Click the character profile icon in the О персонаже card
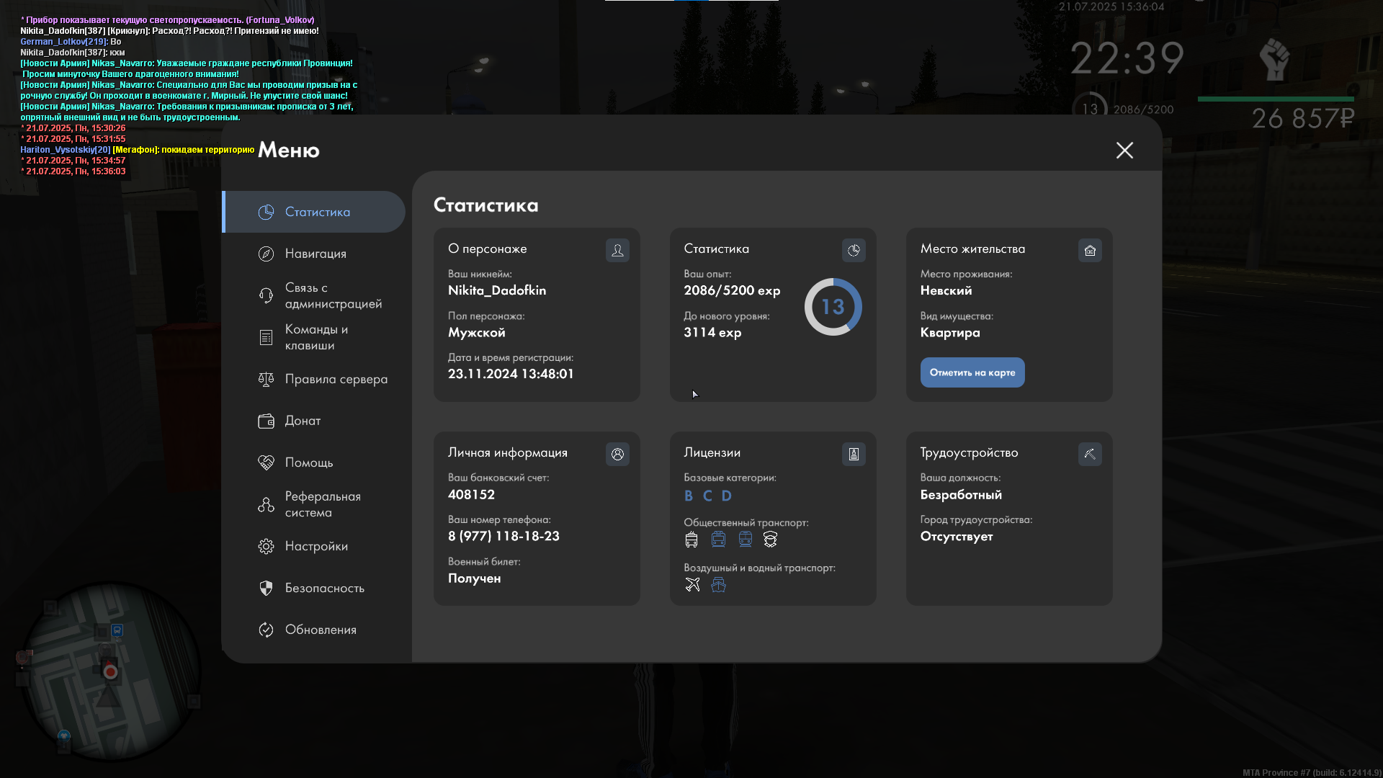This screenshot has height=778, width=1383. pos(617,250)
